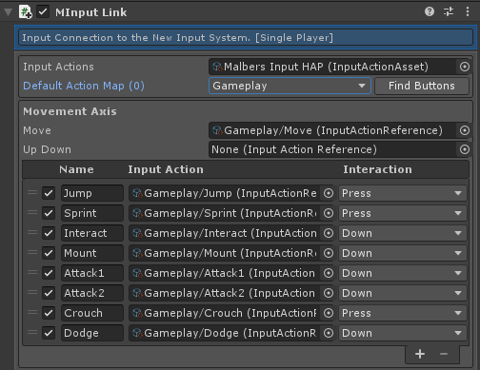Grab the Jump row reorder handle
Viewport: 480px width, 370px height.
pos(32,192)
